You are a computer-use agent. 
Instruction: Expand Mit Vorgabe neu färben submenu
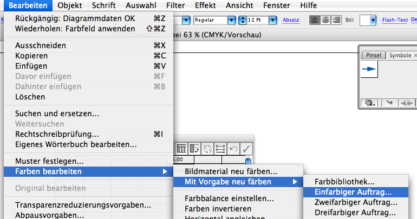(x=238, y=182)
